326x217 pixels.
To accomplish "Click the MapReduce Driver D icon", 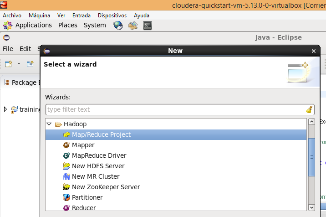I will [x=66, y=155].
